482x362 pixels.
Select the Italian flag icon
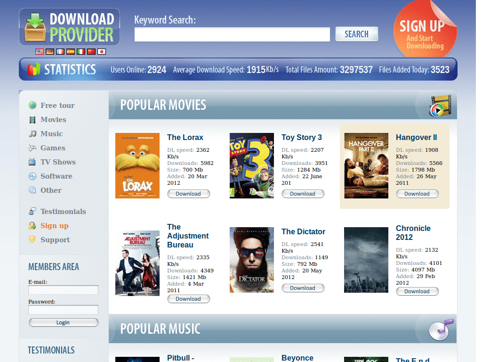(81, 52)
